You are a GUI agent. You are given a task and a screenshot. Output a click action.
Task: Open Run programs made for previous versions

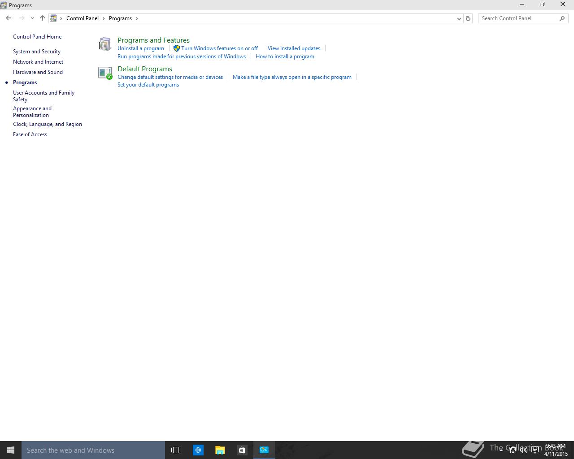[x=182, y=56]
